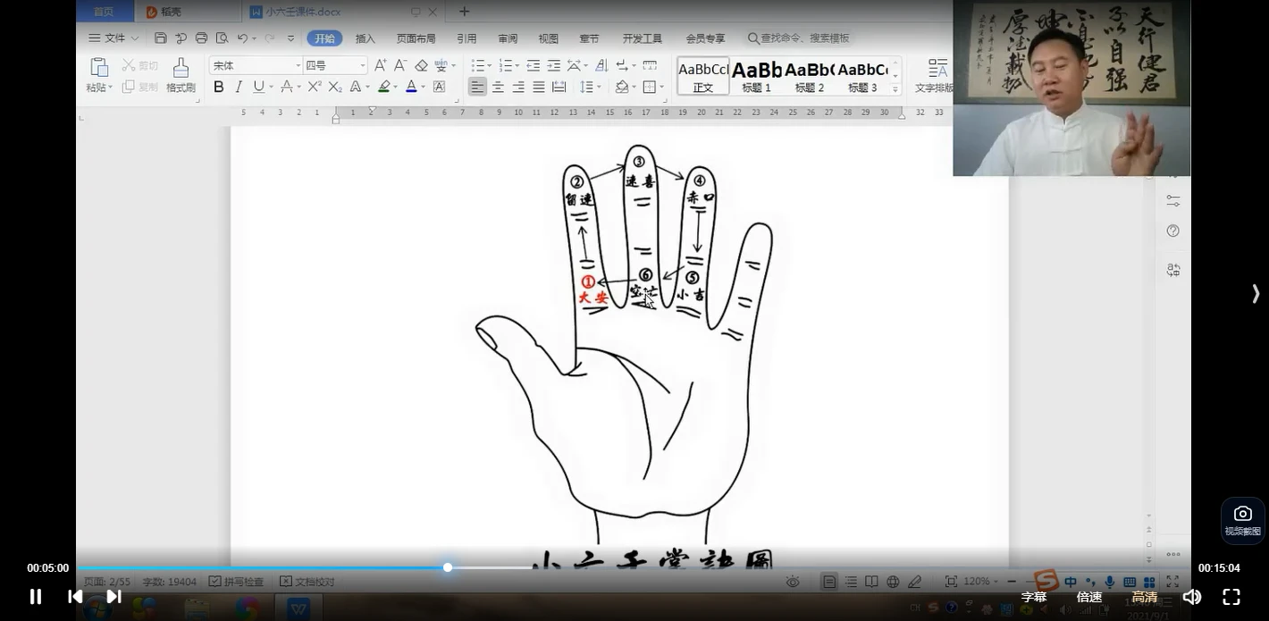Apply the 正文 style

703,76
